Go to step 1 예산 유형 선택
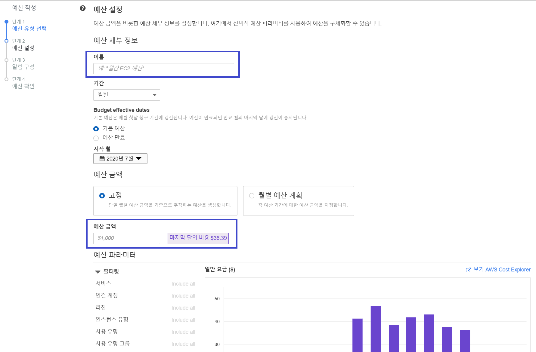Screen dimensions: 536x352 (29, 29)
